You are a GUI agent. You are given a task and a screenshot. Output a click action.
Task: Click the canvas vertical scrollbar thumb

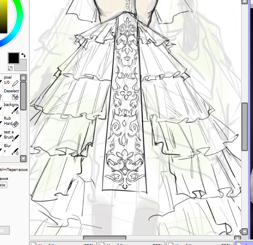point(244,127)
